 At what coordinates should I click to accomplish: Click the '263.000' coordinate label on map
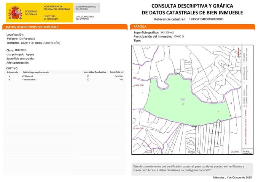pyautogui.click(x=235, y=152)
